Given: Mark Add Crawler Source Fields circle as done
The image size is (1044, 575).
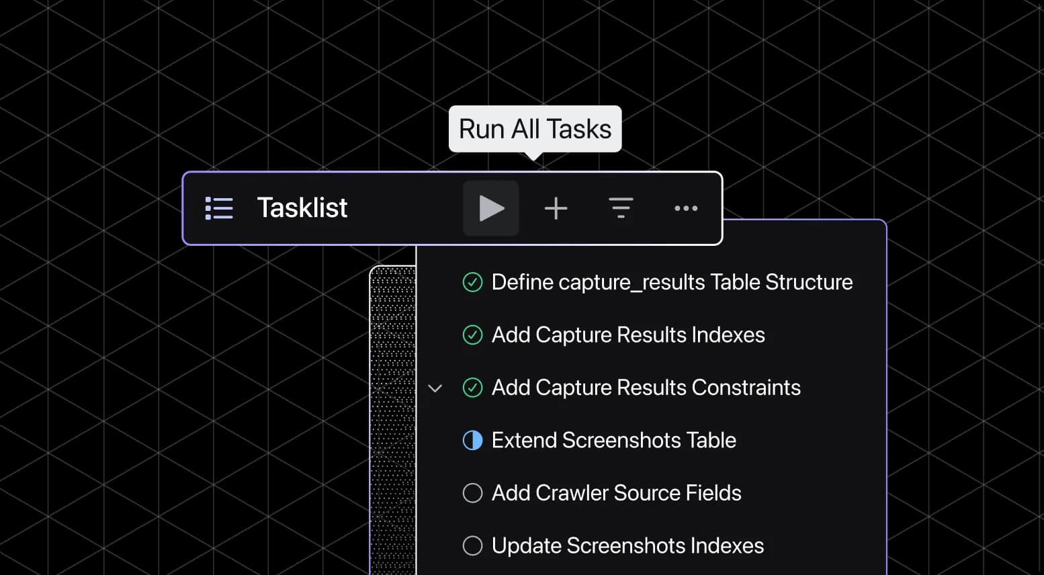Looking at the screenshot, I should [x=472, y=493].
